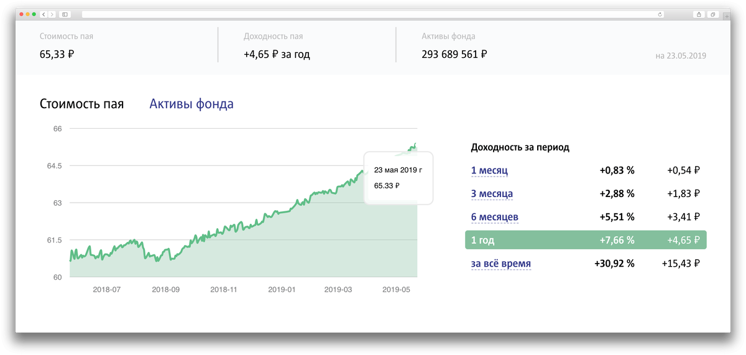This screenshot has width=746, height=355.
Task: Click the +2,88 % three-month return value
Action: point(617,193)
